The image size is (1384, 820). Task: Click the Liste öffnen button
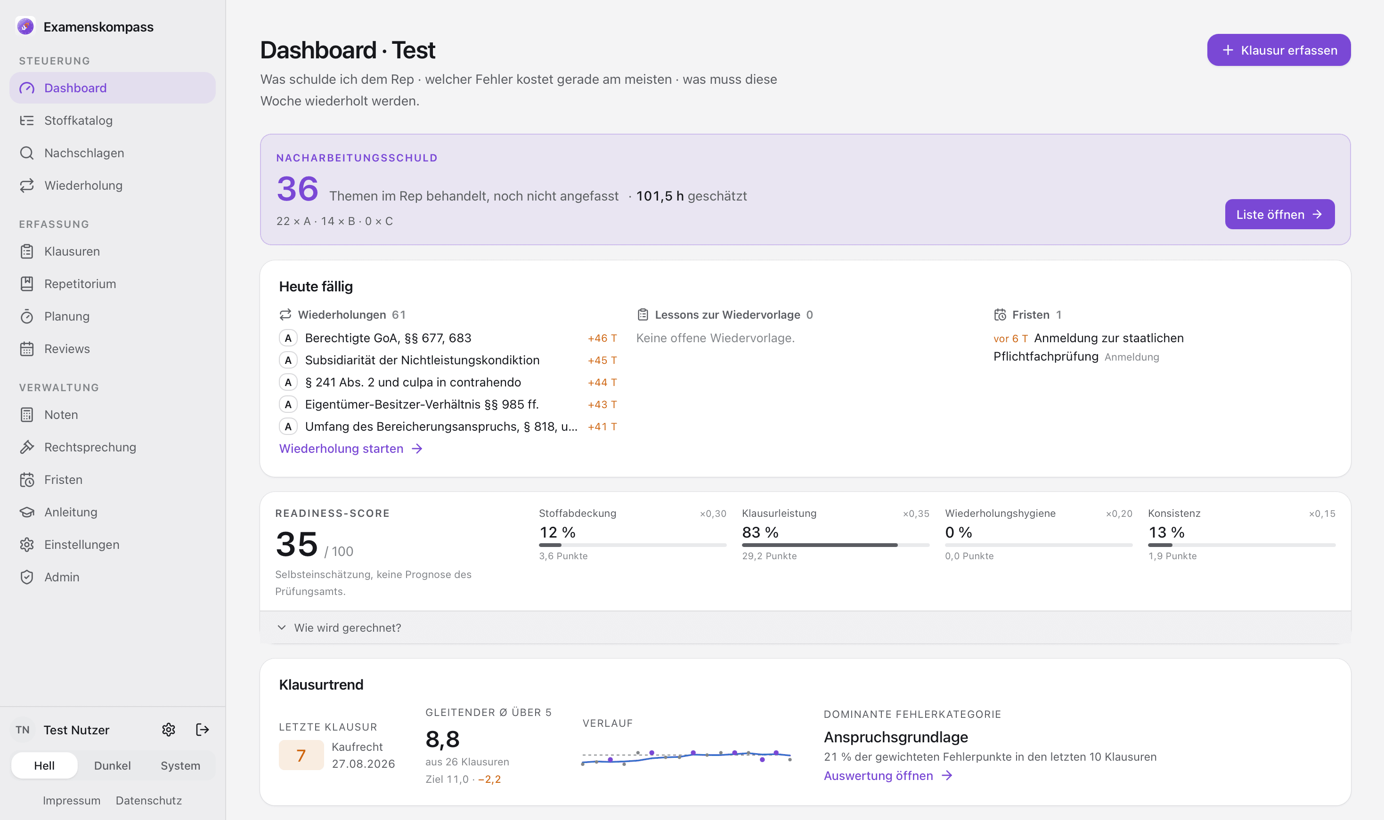click(1279, 214)
